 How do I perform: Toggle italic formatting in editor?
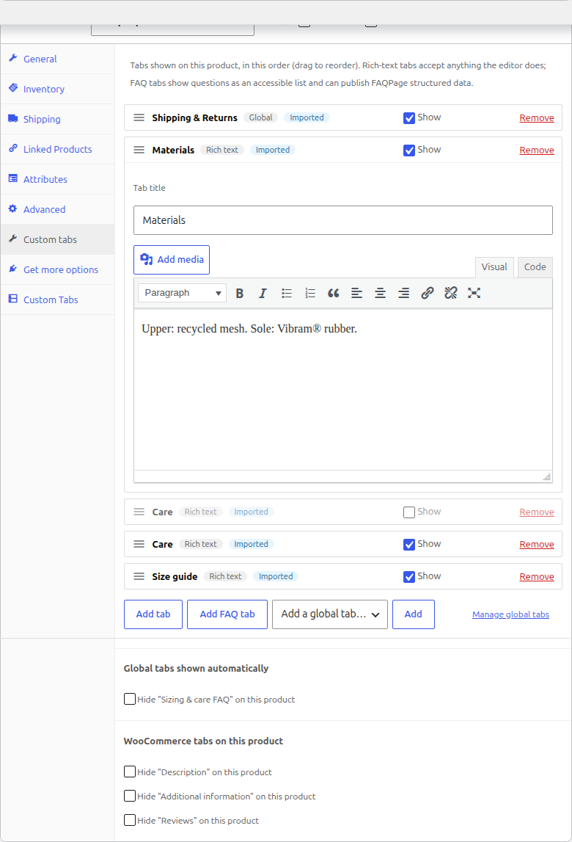[263, 293]
